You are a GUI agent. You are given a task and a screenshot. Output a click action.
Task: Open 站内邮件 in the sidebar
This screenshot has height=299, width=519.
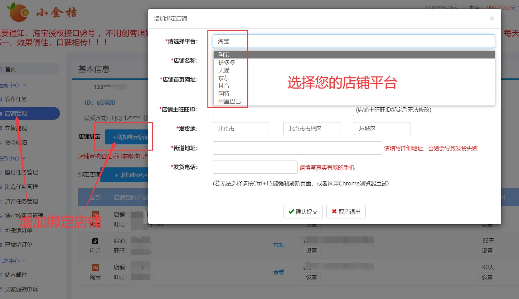tap(16, 274)
